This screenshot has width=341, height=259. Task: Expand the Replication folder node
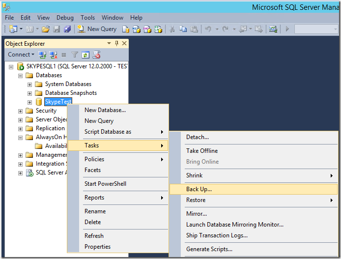point(20,129)
